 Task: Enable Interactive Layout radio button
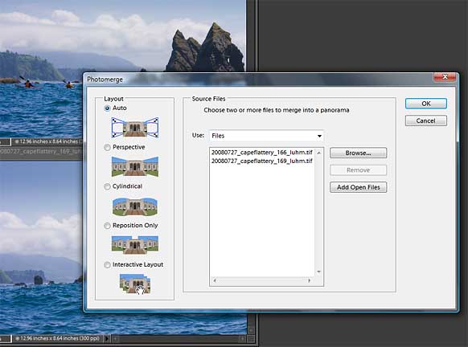(107, 265)
